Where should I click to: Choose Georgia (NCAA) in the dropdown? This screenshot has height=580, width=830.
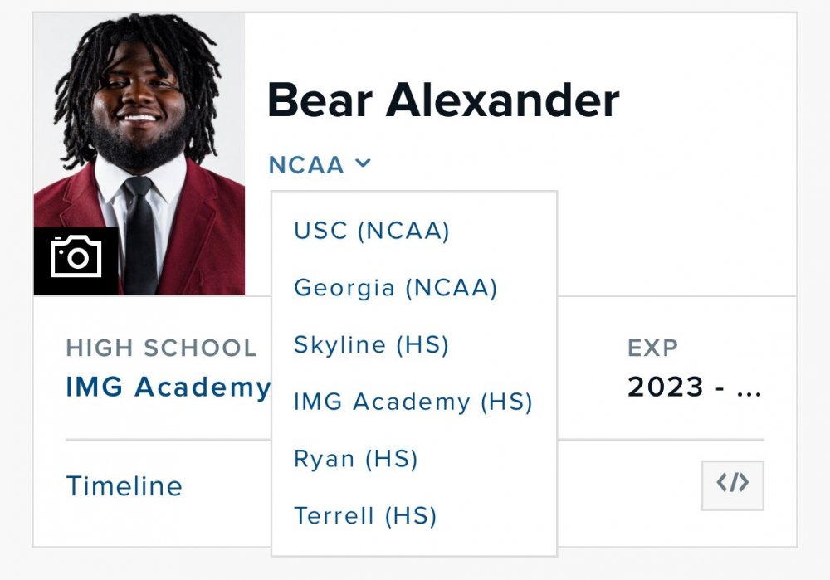coord(395,288)
